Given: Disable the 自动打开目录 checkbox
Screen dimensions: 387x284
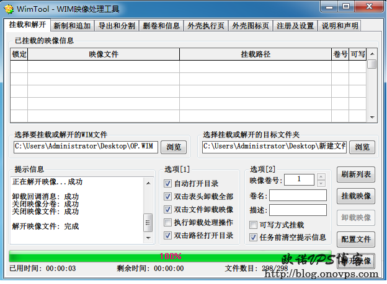Looking at the screenshot, I should coord(168,184).
